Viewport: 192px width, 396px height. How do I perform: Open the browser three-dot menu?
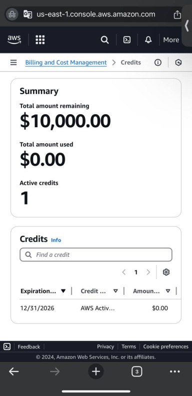[175, 371]
